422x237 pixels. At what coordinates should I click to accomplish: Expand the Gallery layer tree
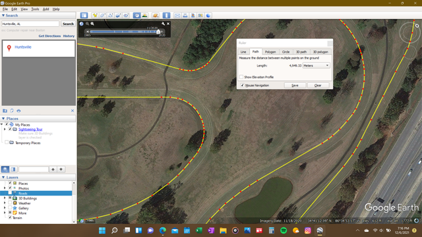tap(5, 208)
